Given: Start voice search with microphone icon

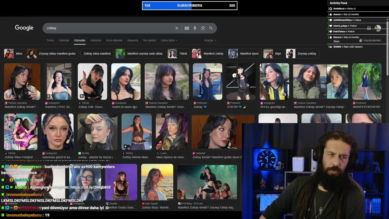Looking at the screenshot, I should click(195, 28).
